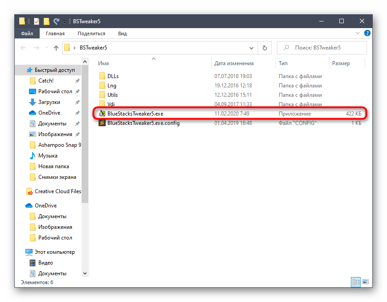Open the Поделиться ribbon tab
Viewport: 387px width, 302px height.
91,33
